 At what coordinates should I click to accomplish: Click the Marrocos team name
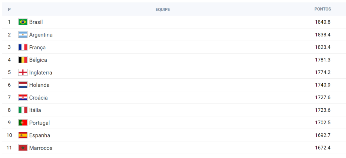tap(41, 148)
